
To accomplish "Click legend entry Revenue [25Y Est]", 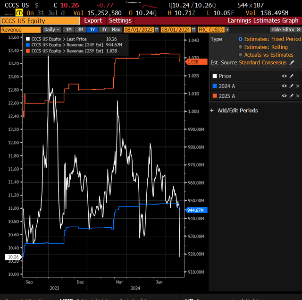I will [72, 51].
